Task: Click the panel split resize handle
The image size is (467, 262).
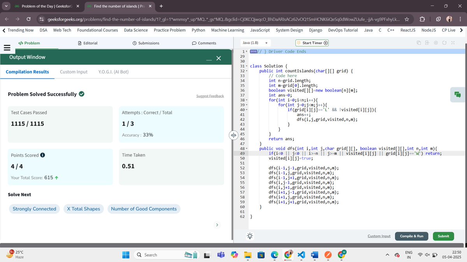Action: tap(233, 135)
